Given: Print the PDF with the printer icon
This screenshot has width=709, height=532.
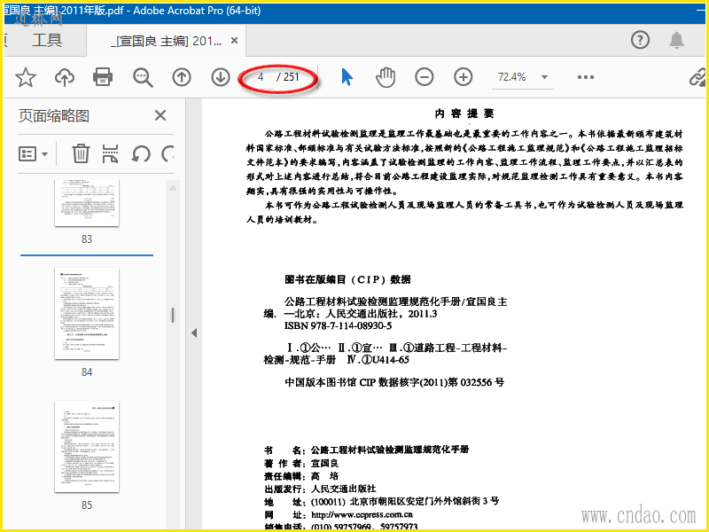Looking at the screenshot, I should 103,77.
